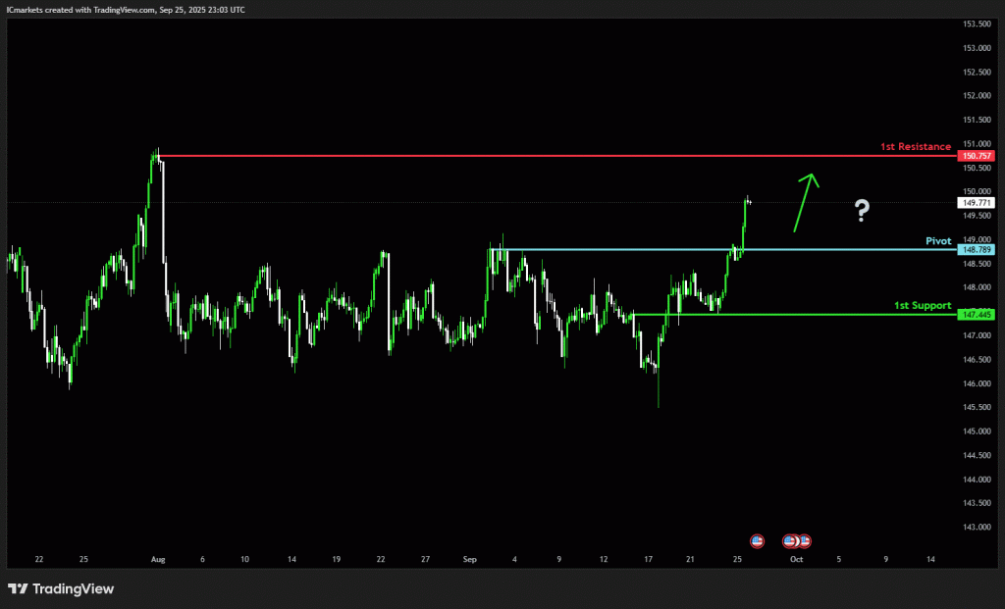Select the green 147.445 support price tag
Viewport: 1005px width, 609px height.
click(x=976, y=315)
